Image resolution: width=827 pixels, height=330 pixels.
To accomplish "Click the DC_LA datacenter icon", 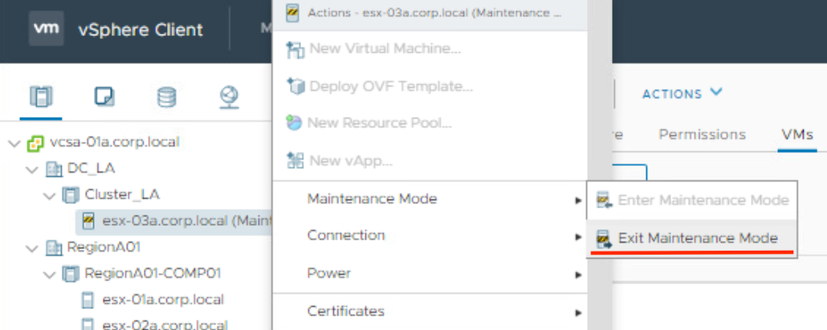I will [x=55, y=169].
